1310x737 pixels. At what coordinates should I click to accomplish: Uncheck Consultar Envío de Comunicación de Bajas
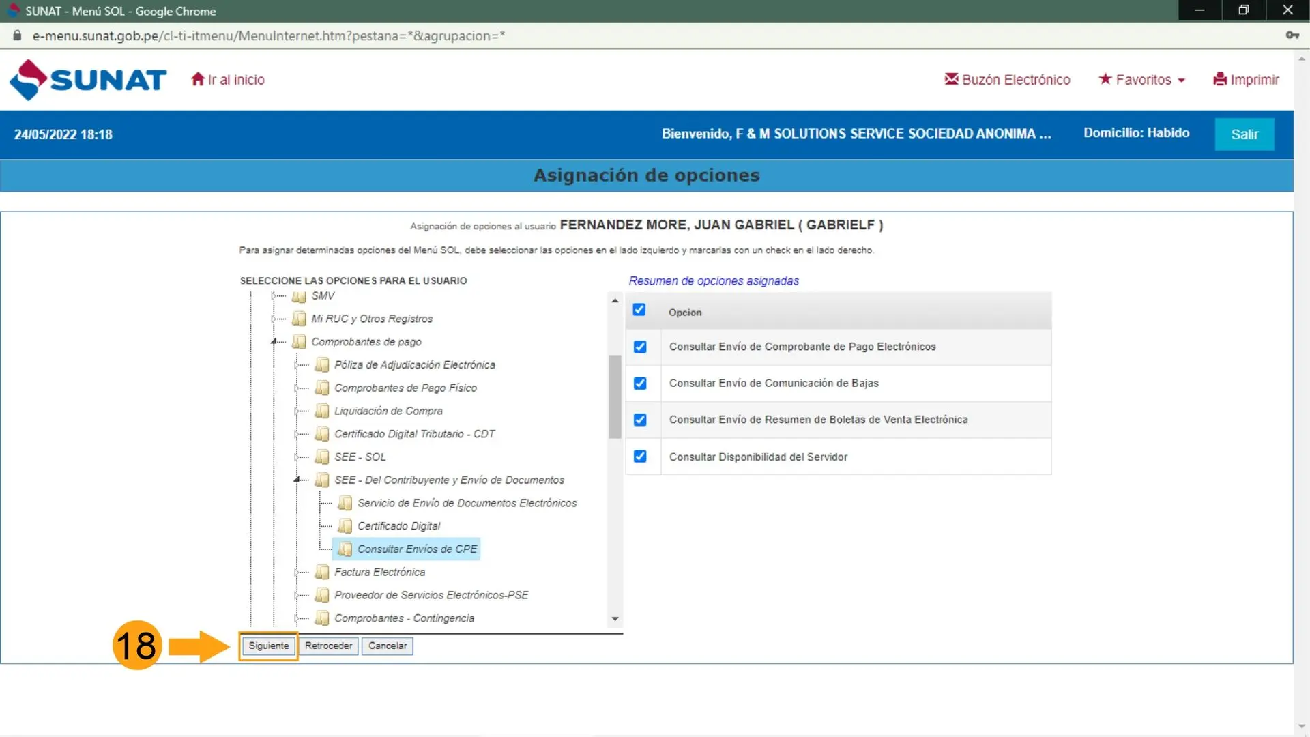click(x=640, y=384)
